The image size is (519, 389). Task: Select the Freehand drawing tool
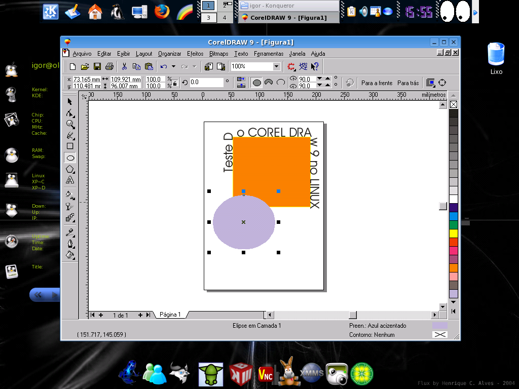(x=70, y=135)
